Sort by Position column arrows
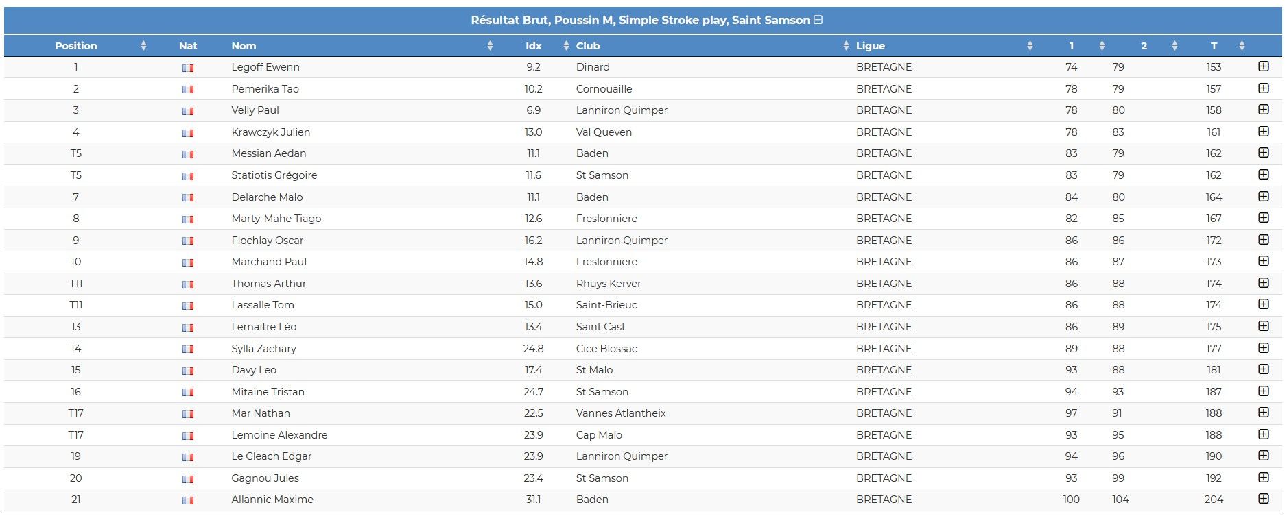This screenshot has height=516, width=1287. [x=143, y=46]
